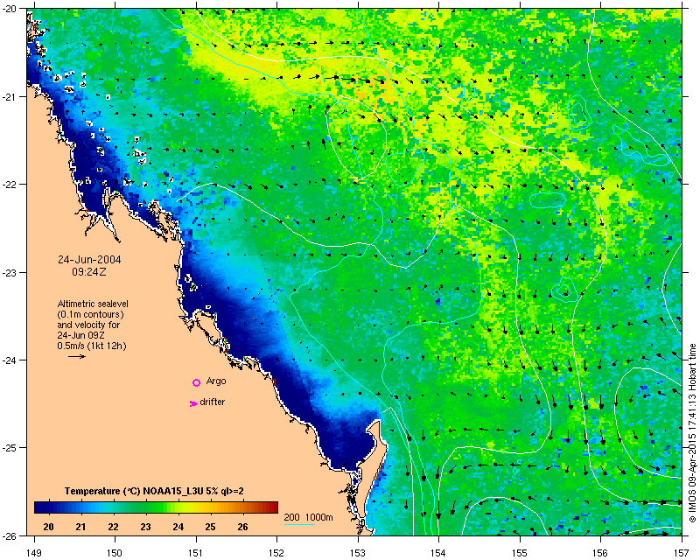
Task: Click the "-23" latitude axis label
Action: coord(10,272)
